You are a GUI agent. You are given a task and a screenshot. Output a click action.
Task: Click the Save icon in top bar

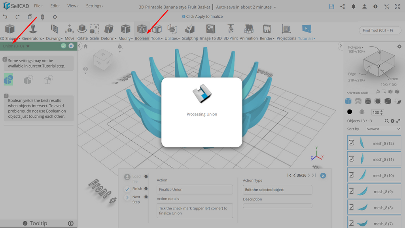click(x=332, y=7)
